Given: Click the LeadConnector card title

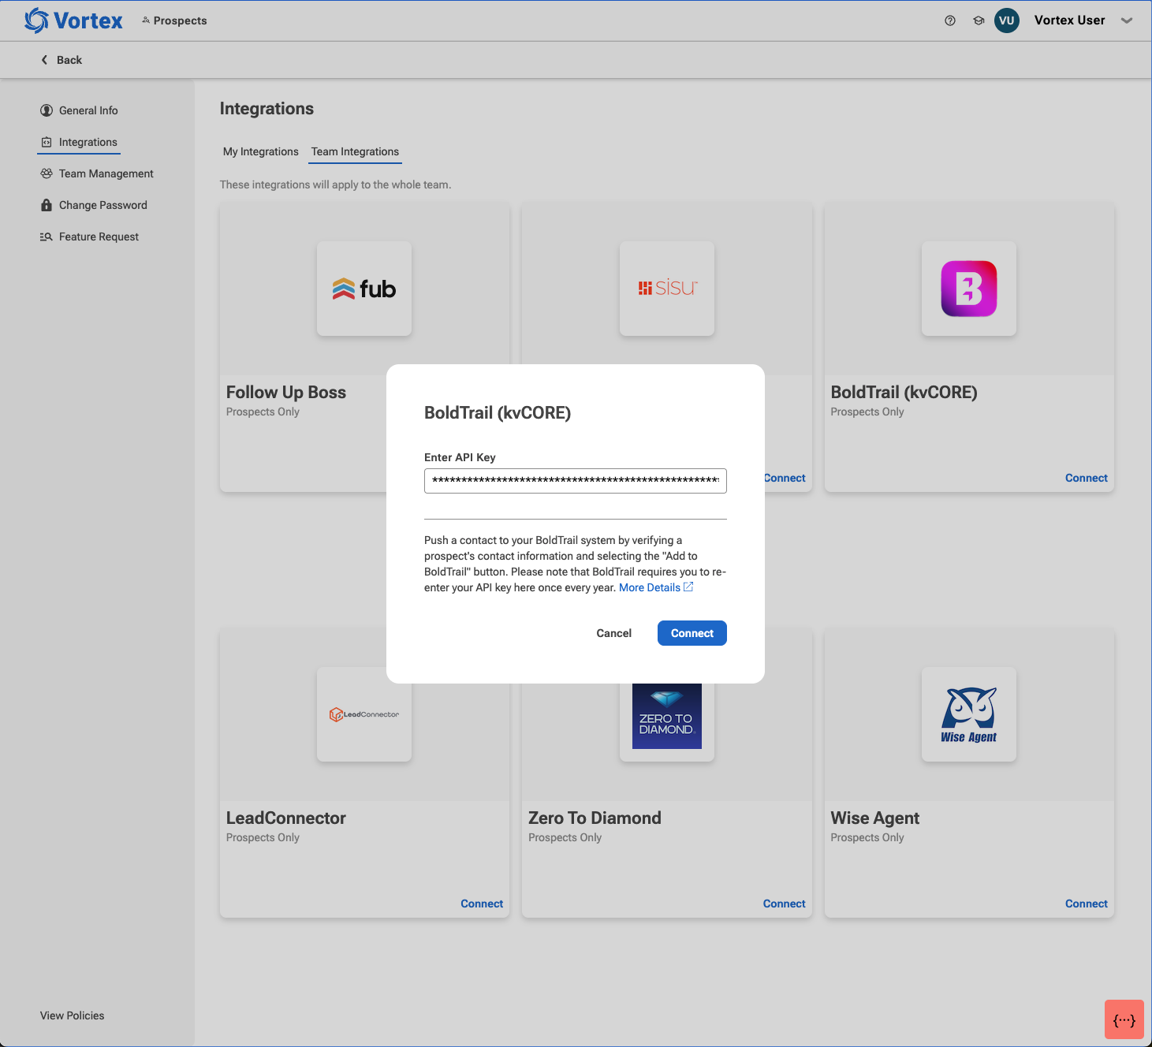Looking at the screenshot, I should pos(286,818).
